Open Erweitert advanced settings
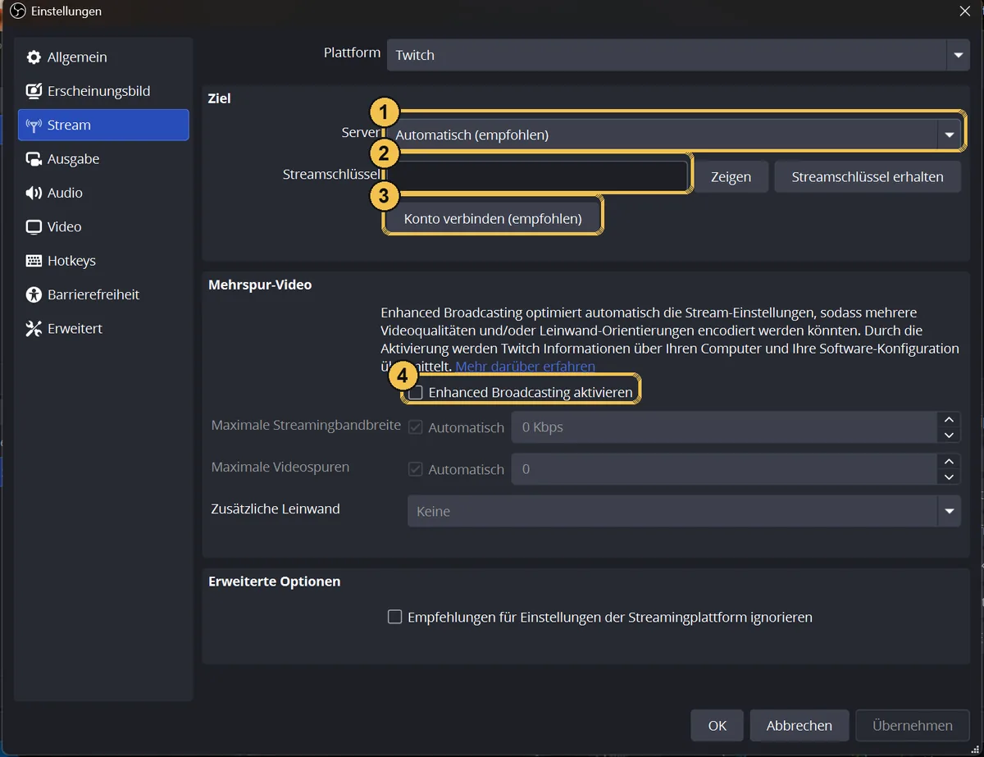984x757 pixels. click(x=103, y=329)
